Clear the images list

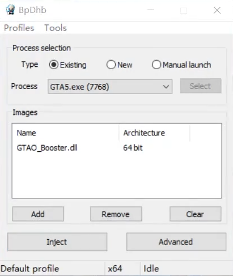point(195,214)
